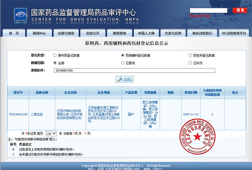Image resolution: width=252 pixels, height=170 pixels.
Task: Go to 临床试验登记 tab
Action: 202,33
